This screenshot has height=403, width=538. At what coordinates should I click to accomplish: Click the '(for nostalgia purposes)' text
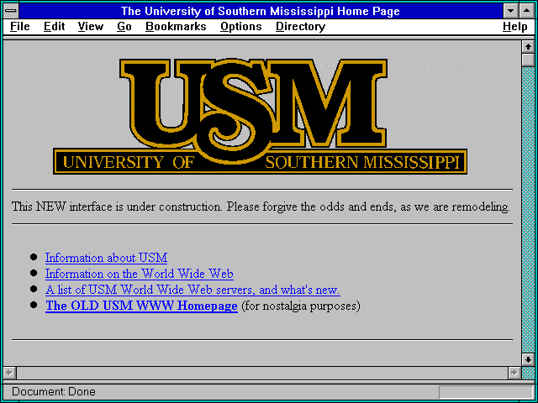coord(301,306)
